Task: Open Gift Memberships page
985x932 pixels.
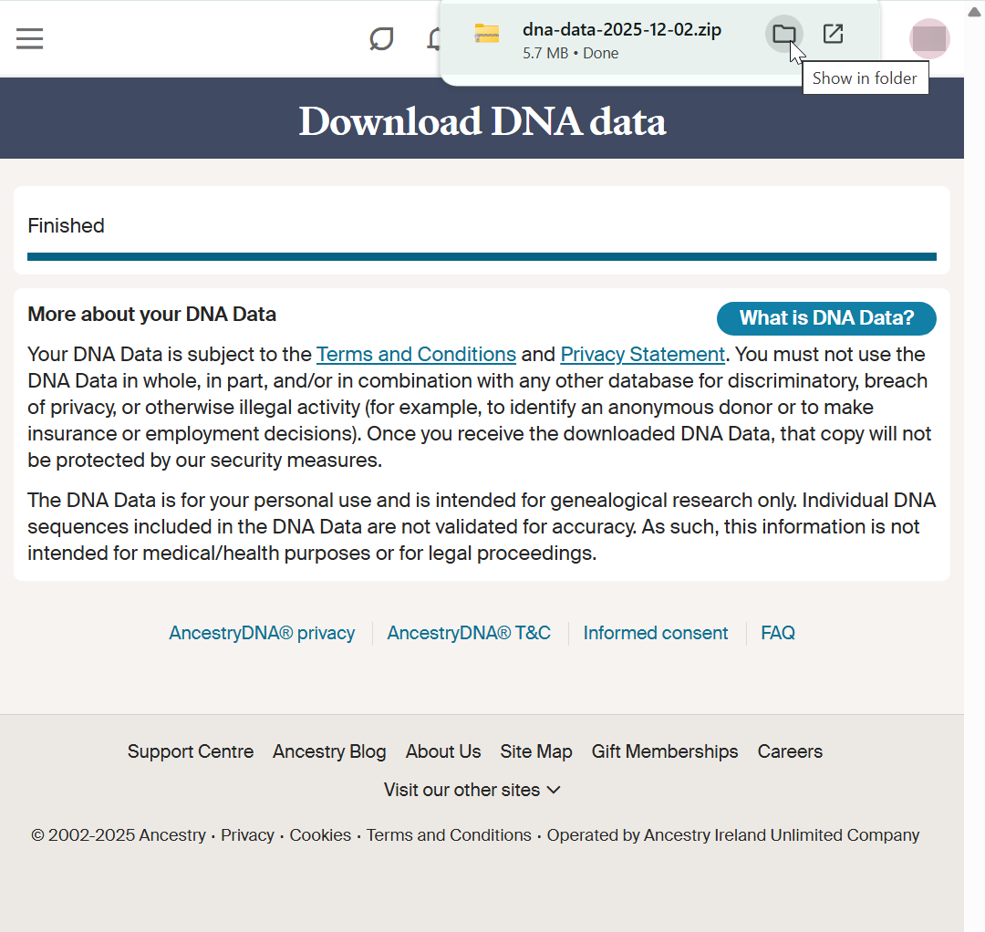Action: click(665, 751)
